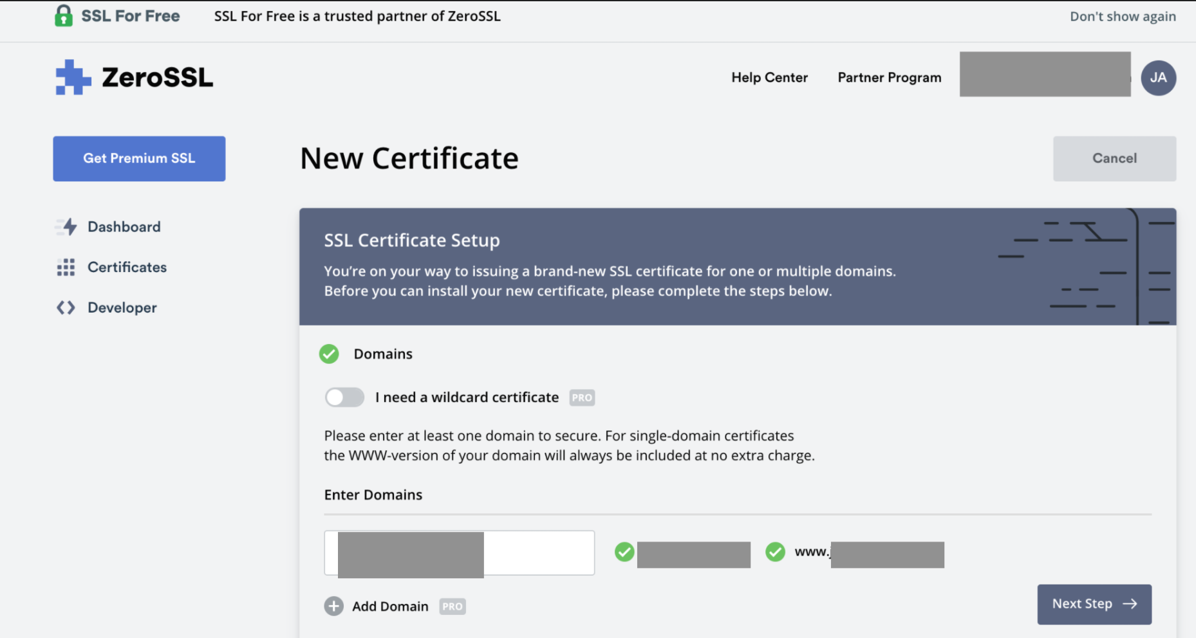This screenshot has width=1196, height=638.
Task: Proceed with the Next Step button
Action: click(1094, 604)
